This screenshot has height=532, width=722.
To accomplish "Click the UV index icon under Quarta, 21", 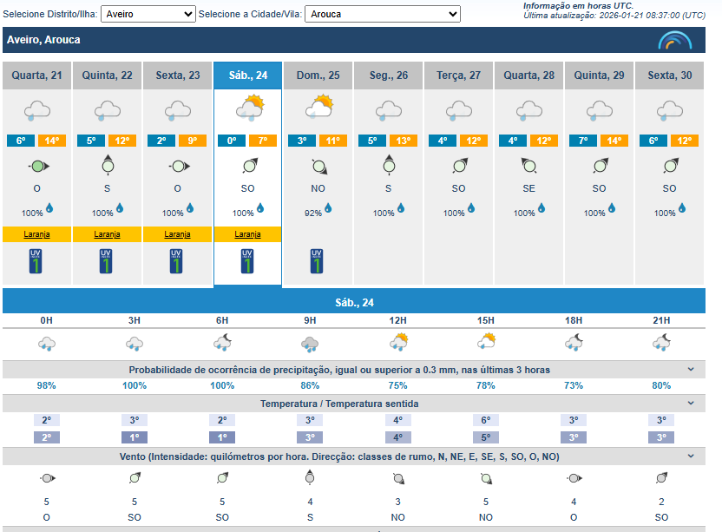I will pos(36,261).
